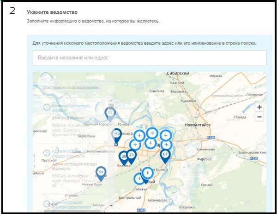Click the Зудилово label on the map
277x214 pixels.
pyautogui.click(x=188, y=101)
